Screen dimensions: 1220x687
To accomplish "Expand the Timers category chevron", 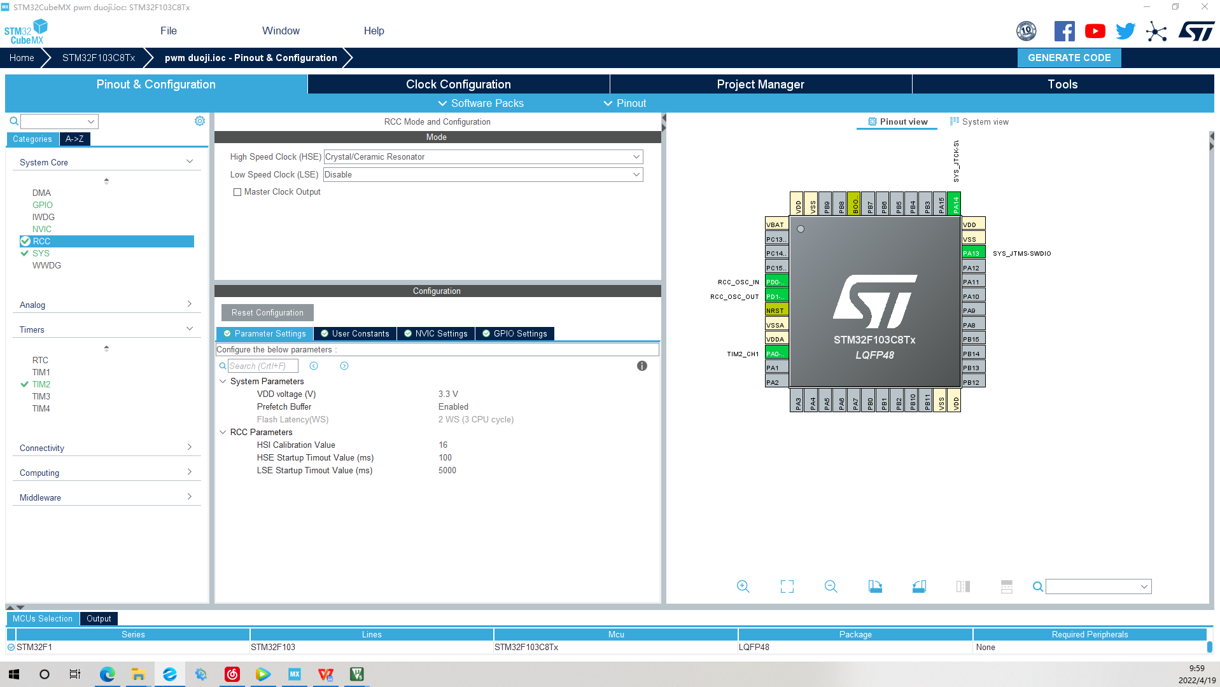I will pyautogui.click(x=189, y=329).
